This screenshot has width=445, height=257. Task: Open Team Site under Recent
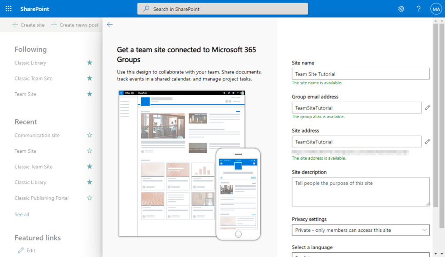[25, 151]
